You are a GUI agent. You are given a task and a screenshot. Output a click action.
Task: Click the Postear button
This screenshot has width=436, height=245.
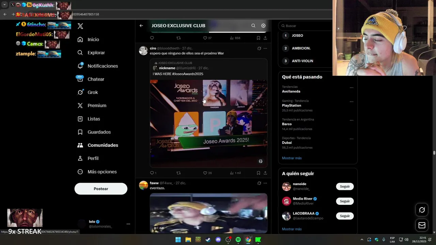(101, 189)
